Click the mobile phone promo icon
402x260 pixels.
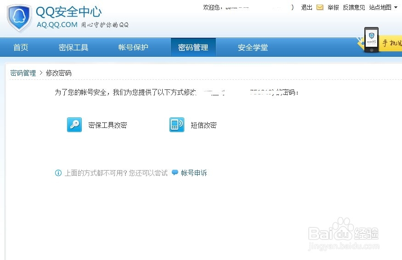371,40
